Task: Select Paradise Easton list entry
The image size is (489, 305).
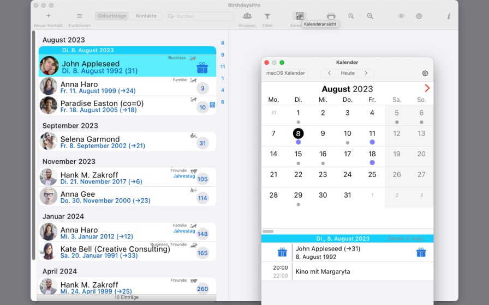Action: pos(127,106)
